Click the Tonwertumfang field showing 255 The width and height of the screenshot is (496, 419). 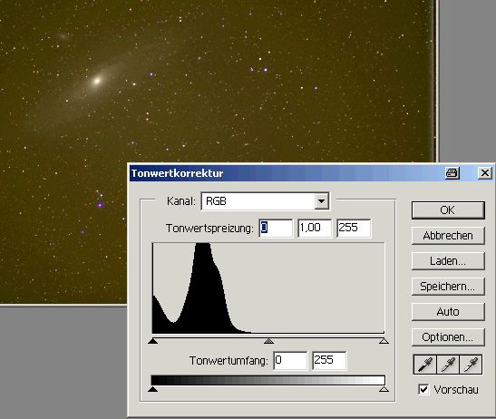pos(329,360)
